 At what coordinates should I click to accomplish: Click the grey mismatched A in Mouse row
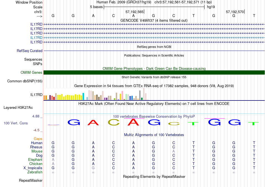pyautogui.click(x=174, y=151)
